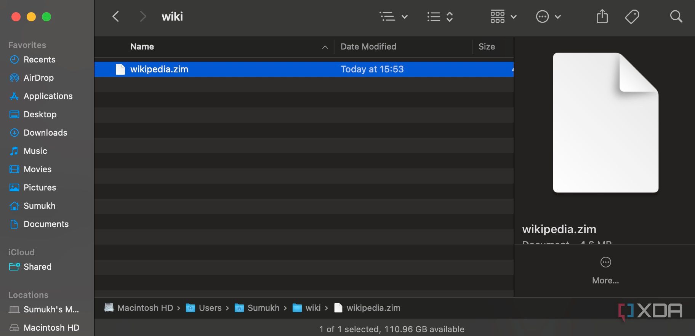Click the AirDrop icon in sidebar

point(14,78)
